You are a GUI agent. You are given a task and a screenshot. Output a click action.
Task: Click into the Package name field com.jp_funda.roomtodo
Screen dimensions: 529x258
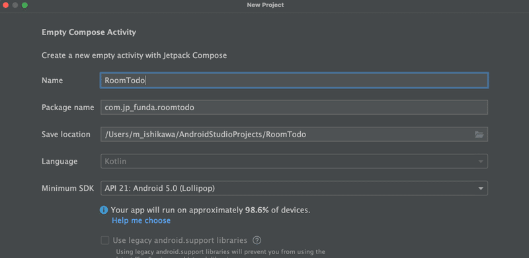[294, 108]
